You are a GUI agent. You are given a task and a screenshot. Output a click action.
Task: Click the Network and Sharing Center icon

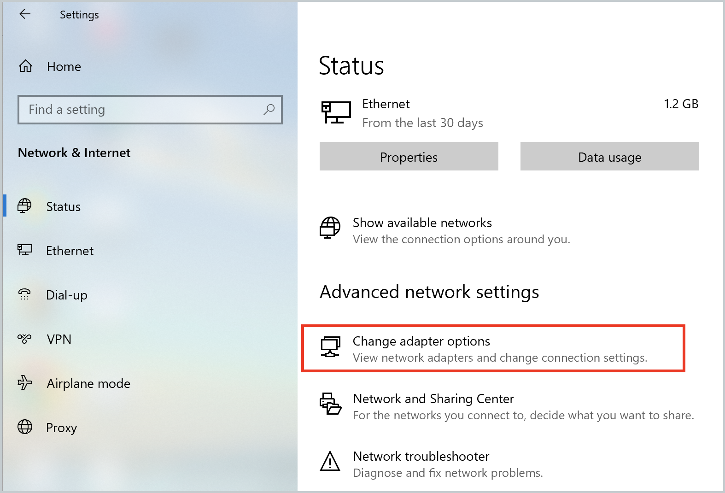(x=330, y=404)
